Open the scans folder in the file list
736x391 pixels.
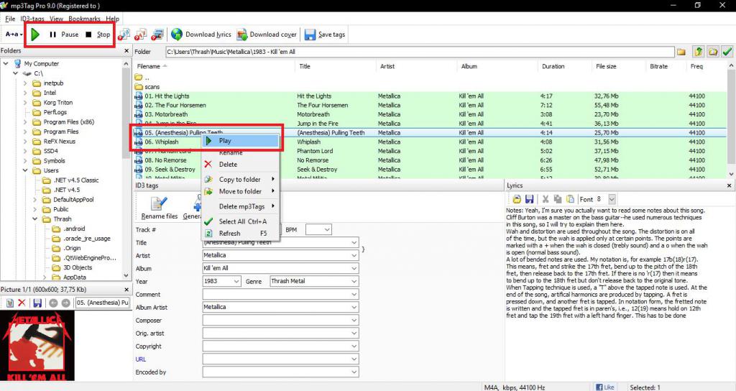(x=152, y=87)
